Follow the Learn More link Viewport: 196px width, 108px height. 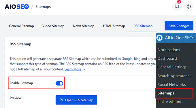tap(73, 69)
